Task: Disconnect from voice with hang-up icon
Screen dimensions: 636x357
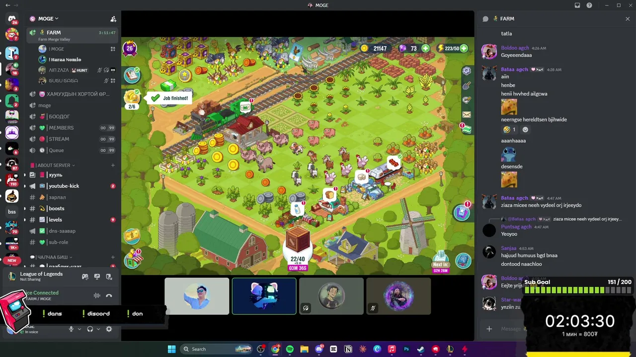Action: click(109, 296)
